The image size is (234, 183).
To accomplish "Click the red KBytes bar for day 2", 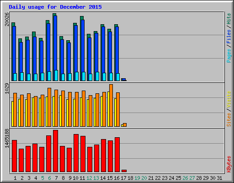I will coord(21,161).
